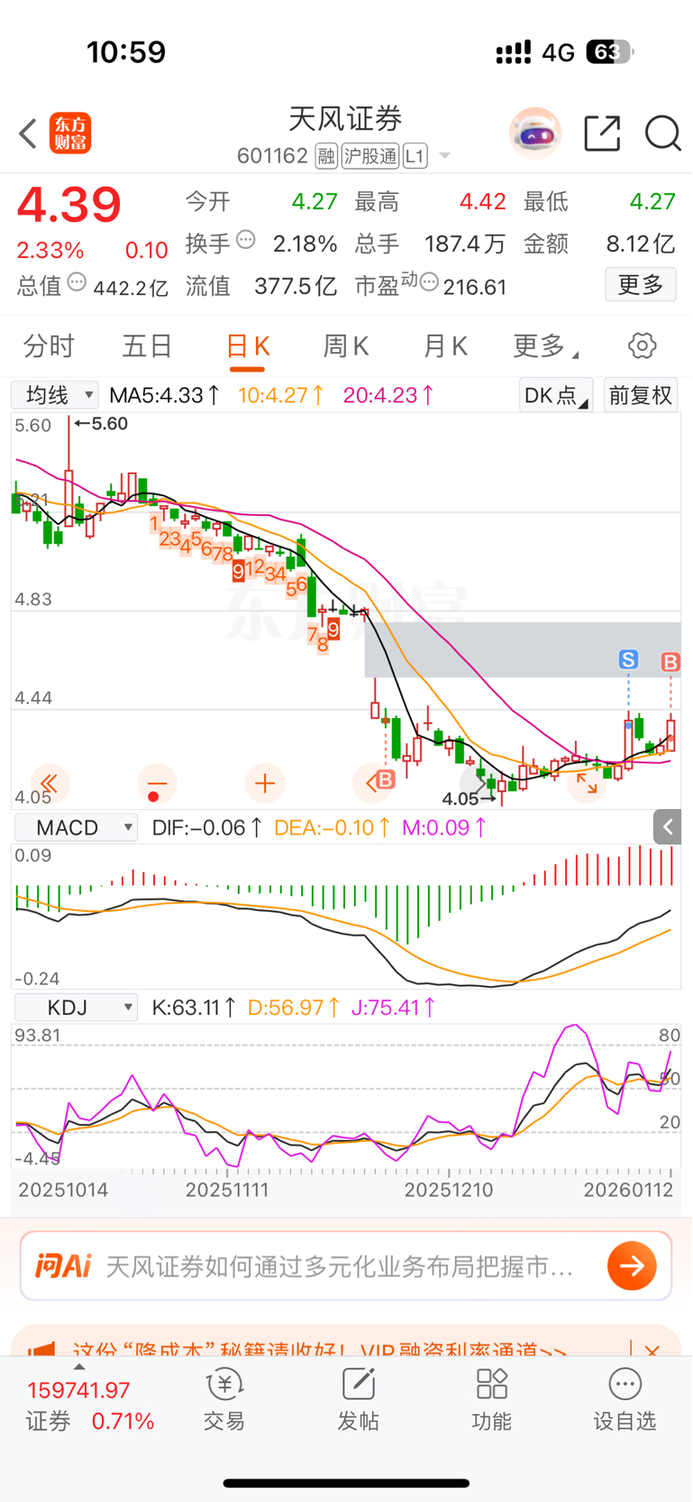Open the search magnifier icon
693x1502 pixels.
click(662, 134)
